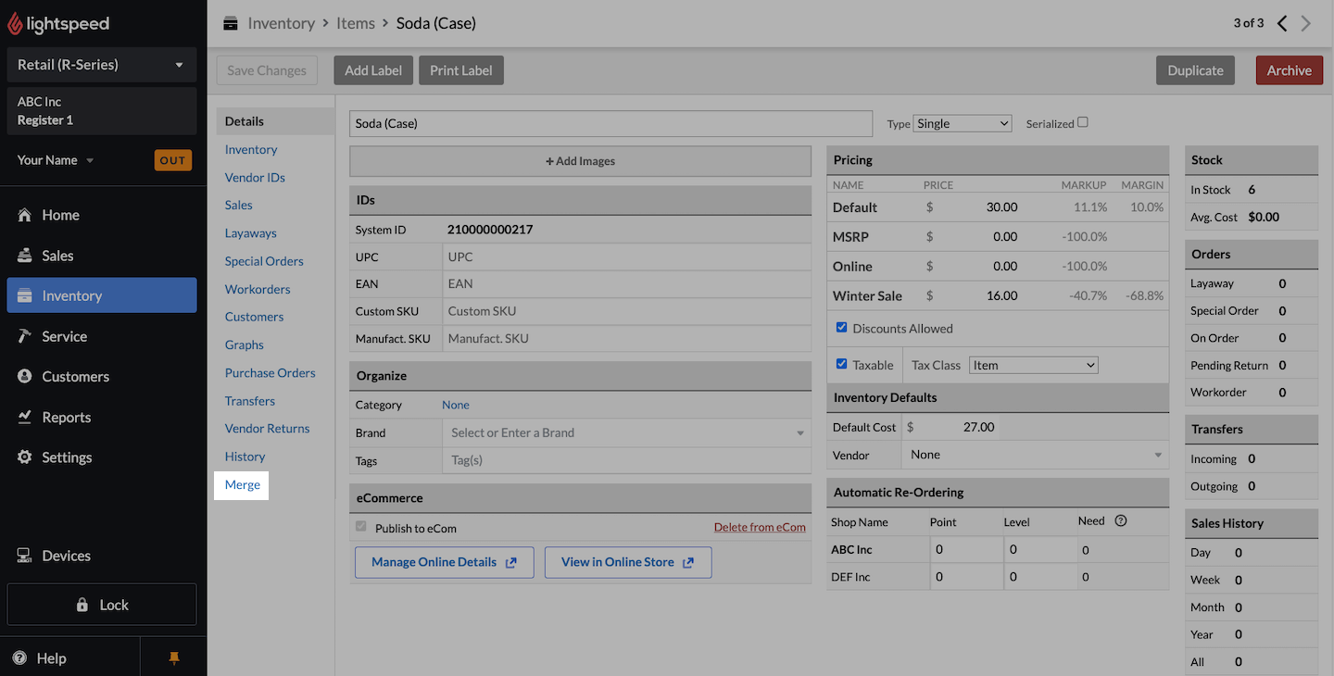Uncheck the Taxable checkbox
The image size is (1334, 676).
click(842, 364)
